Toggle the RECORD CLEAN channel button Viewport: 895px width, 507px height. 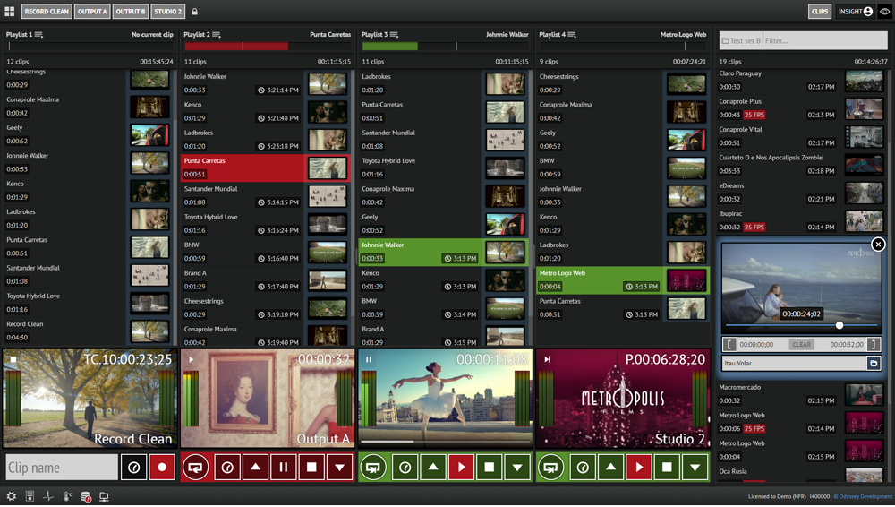[47, 12]
